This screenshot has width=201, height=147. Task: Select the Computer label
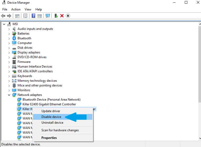pos(25,43)
